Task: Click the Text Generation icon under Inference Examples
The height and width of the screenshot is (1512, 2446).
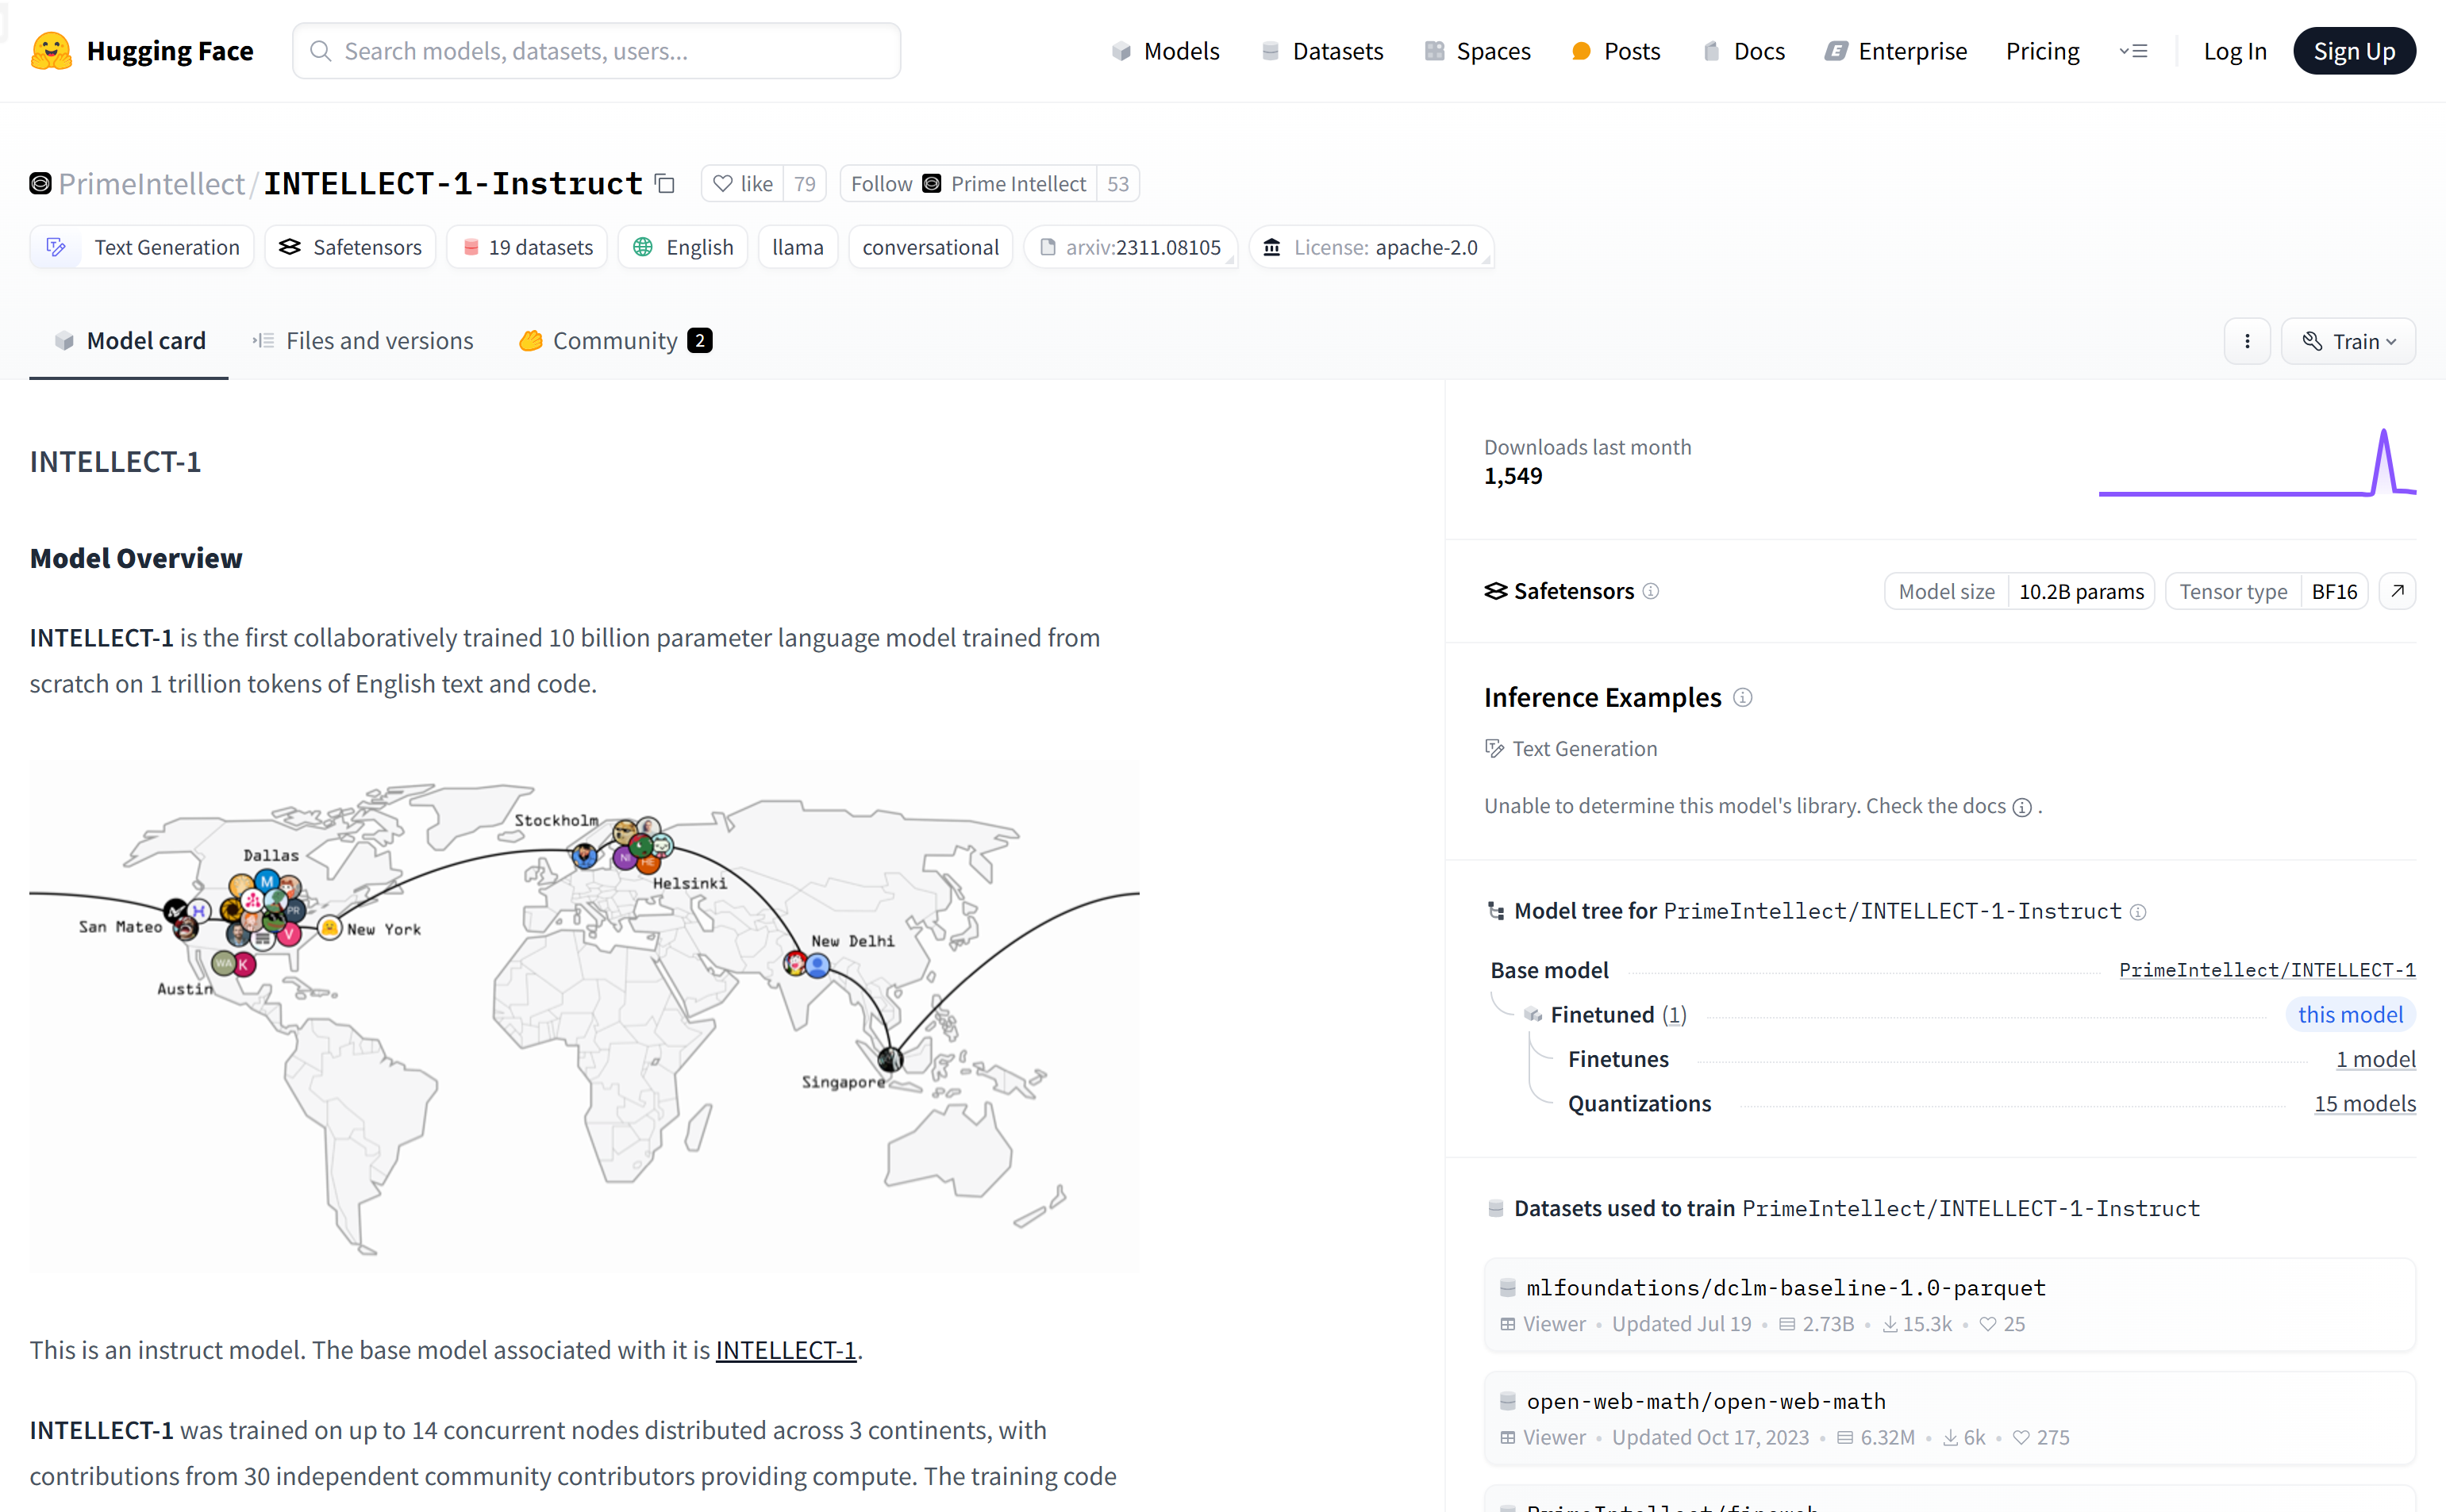Action: point(1494,749)
